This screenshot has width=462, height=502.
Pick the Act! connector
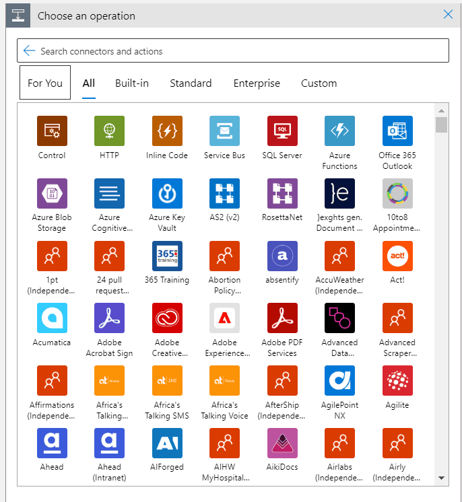(x=397, y=256)
